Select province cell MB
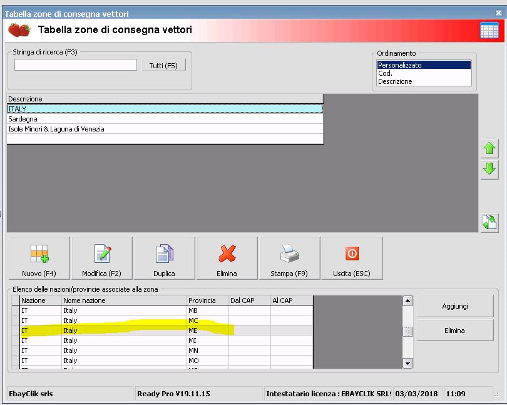The width and height of the screenshot is (507, 405). tap(208, 310)
